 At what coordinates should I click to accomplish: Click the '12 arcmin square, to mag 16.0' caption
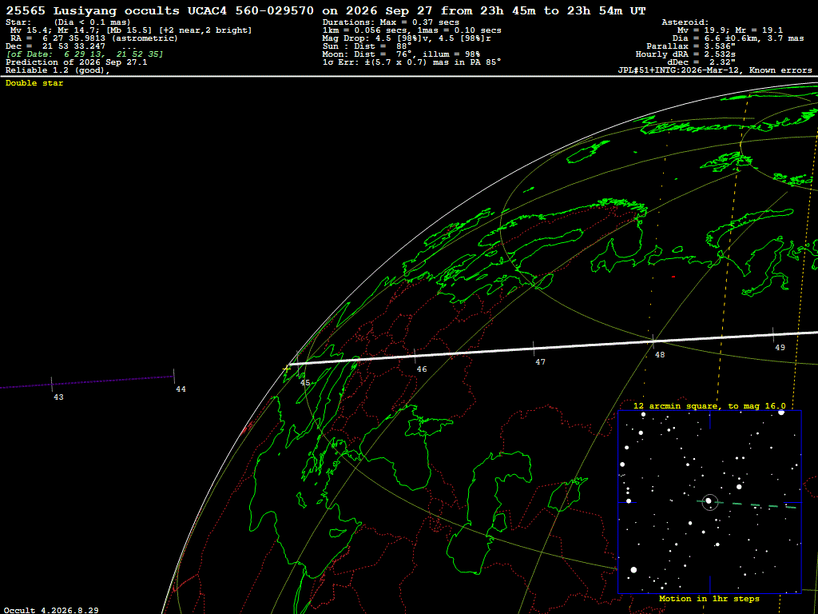click(x=709, y=405)
